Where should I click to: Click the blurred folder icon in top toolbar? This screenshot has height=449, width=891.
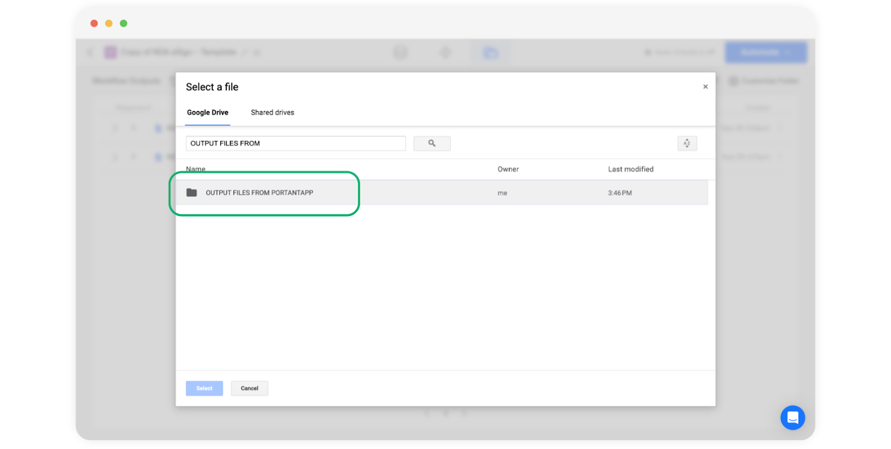pyautogui.click(x=490, y=53)
